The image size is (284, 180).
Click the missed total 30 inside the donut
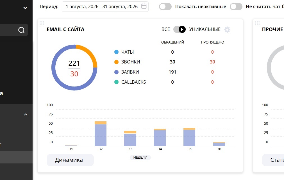point(74,74)
